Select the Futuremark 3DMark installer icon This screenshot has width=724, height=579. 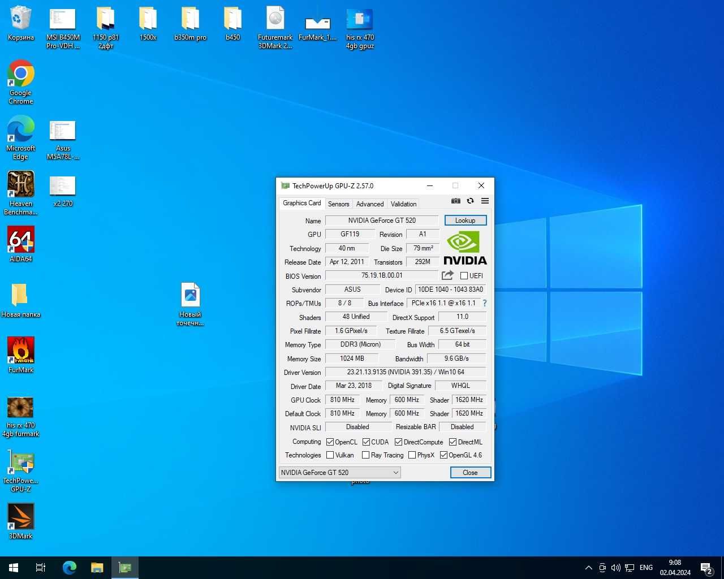pyautogui.click(x=275, y=28)
